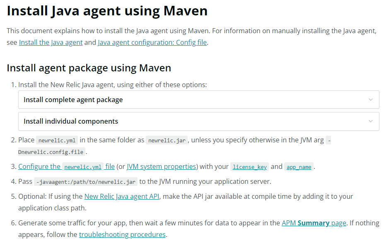This screenshot has width=384, height=249.
Task: Click the chevron on Install complete agent package
Action: tap(370, 100)
